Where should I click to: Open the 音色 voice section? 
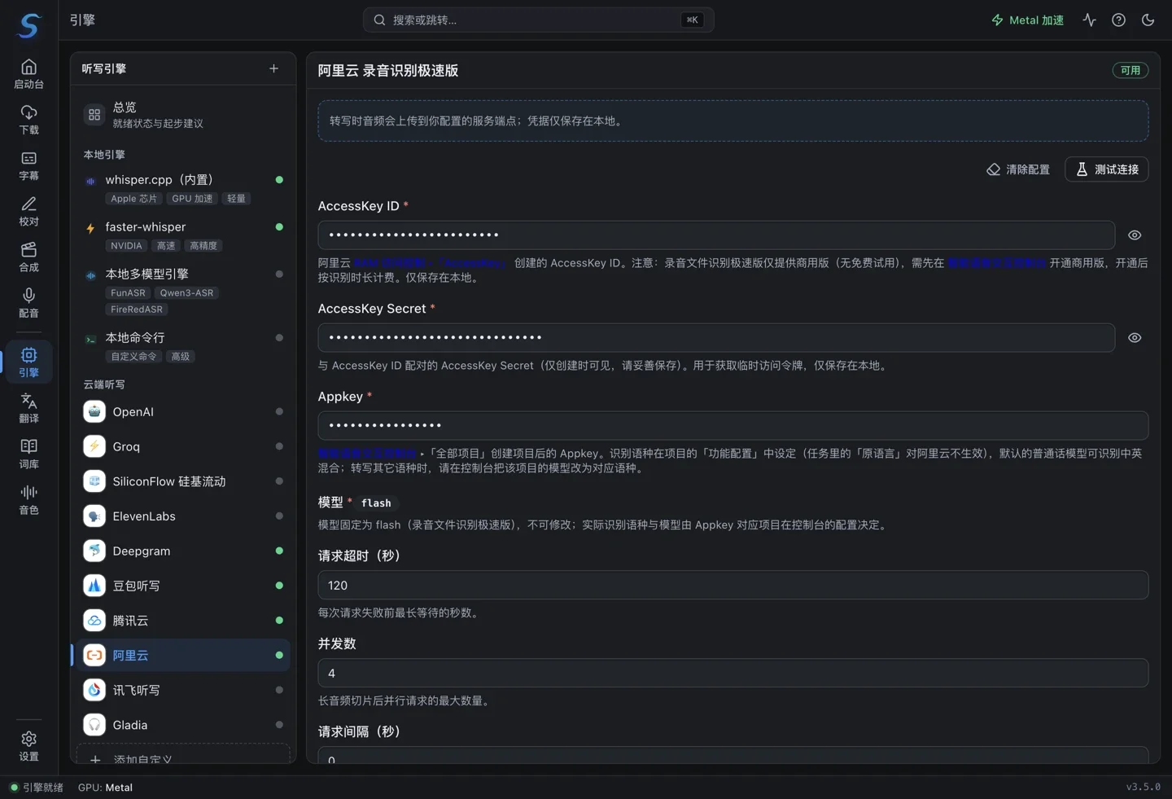tap(28, 499)
